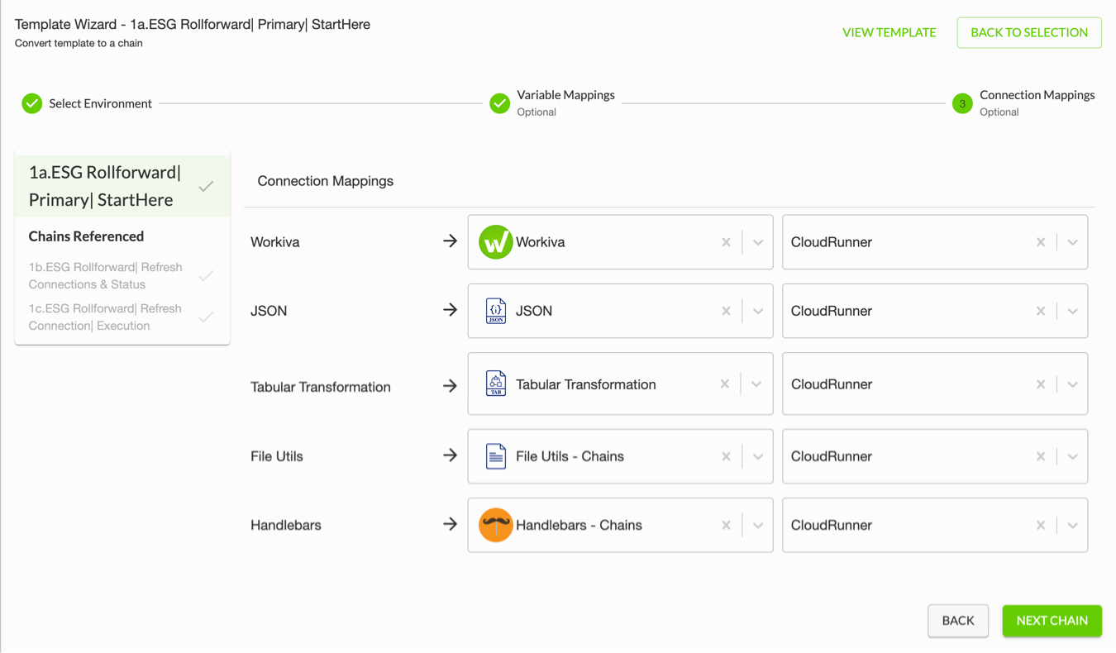Click the Handlebars mustache icon
This screenshot has width=1116, height=653.
[494, 525]
